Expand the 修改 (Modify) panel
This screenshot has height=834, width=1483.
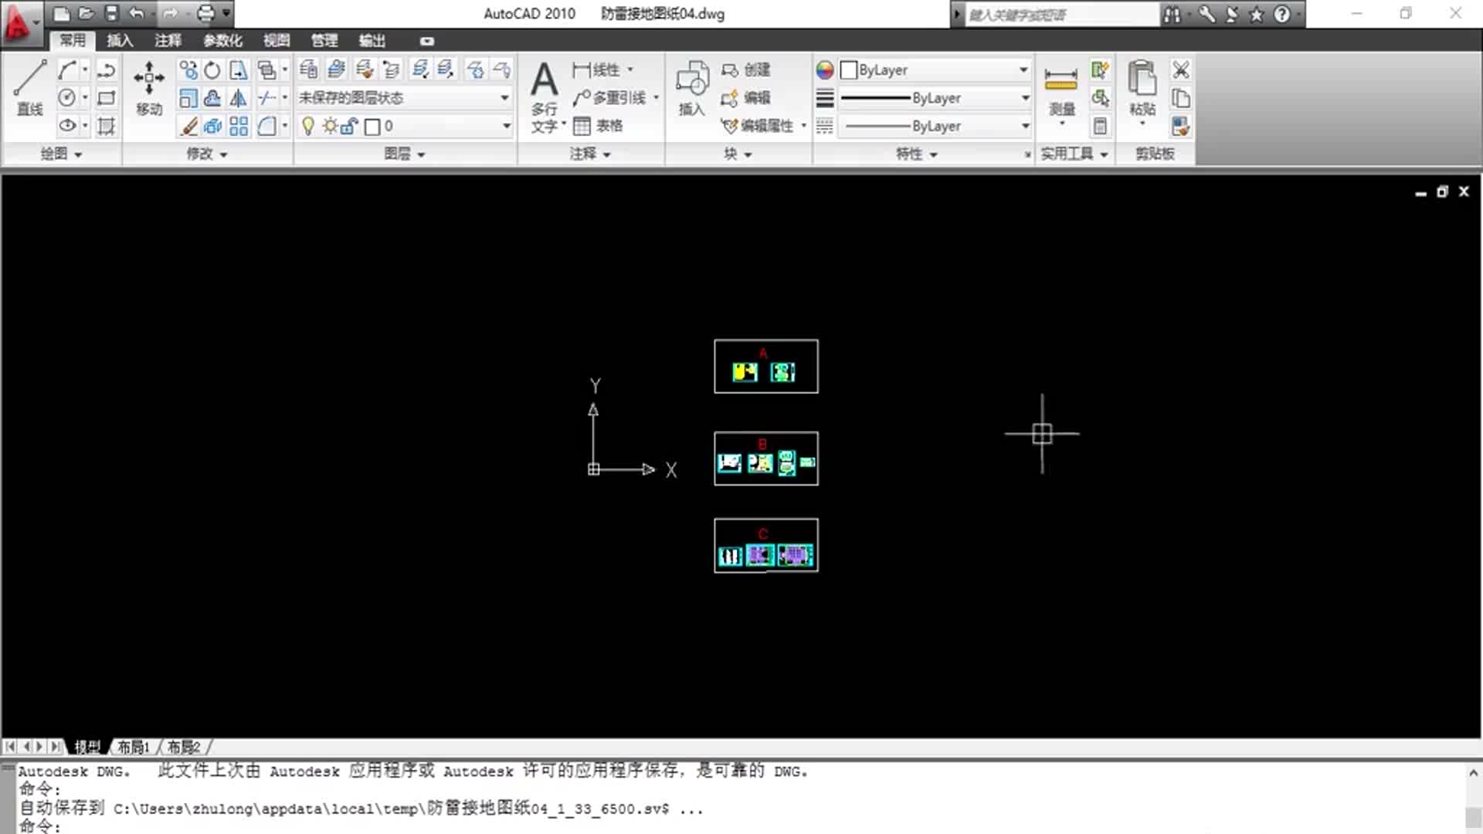coord(207,154)
